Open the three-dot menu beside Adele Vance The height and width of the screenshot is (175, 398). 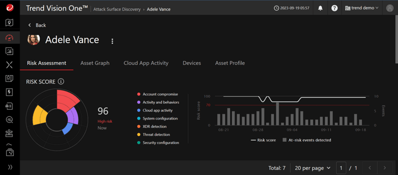tap(112, 41)
